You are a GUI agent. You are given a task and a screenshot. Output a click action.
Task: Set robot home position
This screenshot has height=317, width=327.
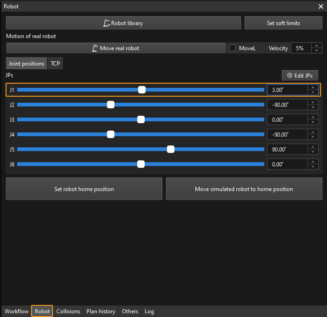[x=84, y=189]
